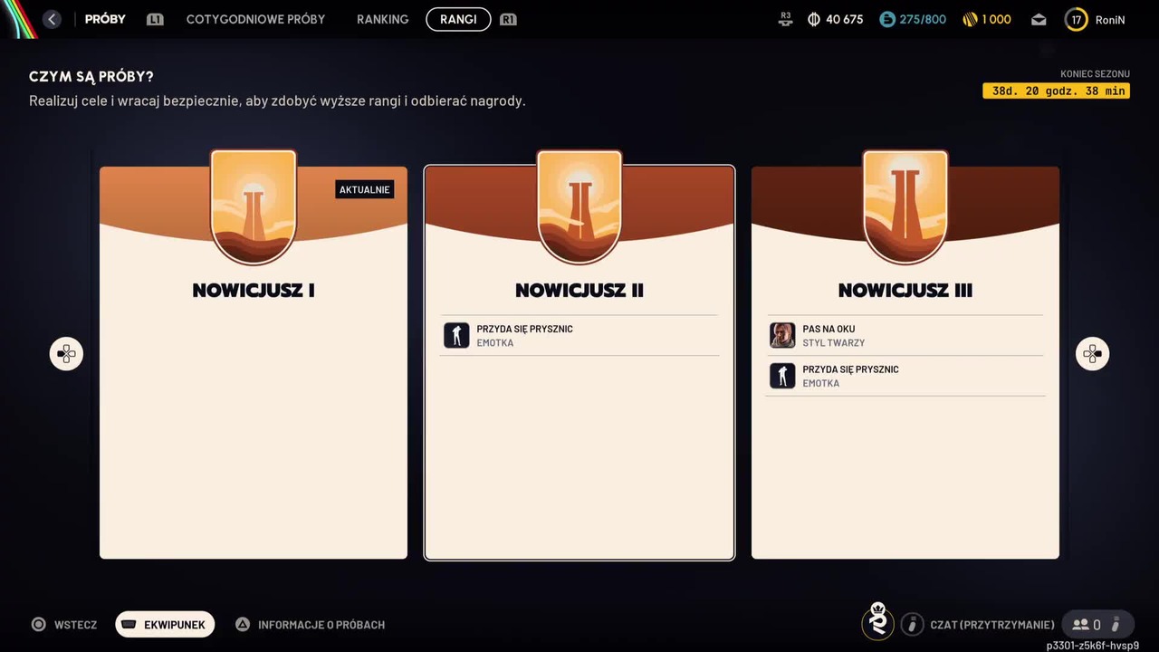Viewport: 1159px width, 652px height.
Task: Select the left d-pad navigation arrow
Action: pos(66,354)
